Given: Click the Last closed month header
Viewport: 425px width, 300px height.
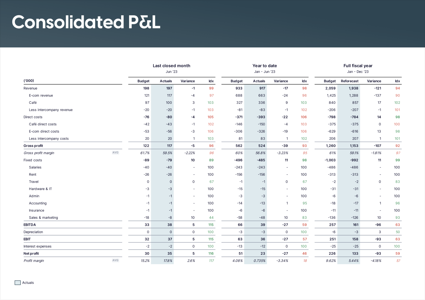Looking at the screenshot, I should [172, 66].
